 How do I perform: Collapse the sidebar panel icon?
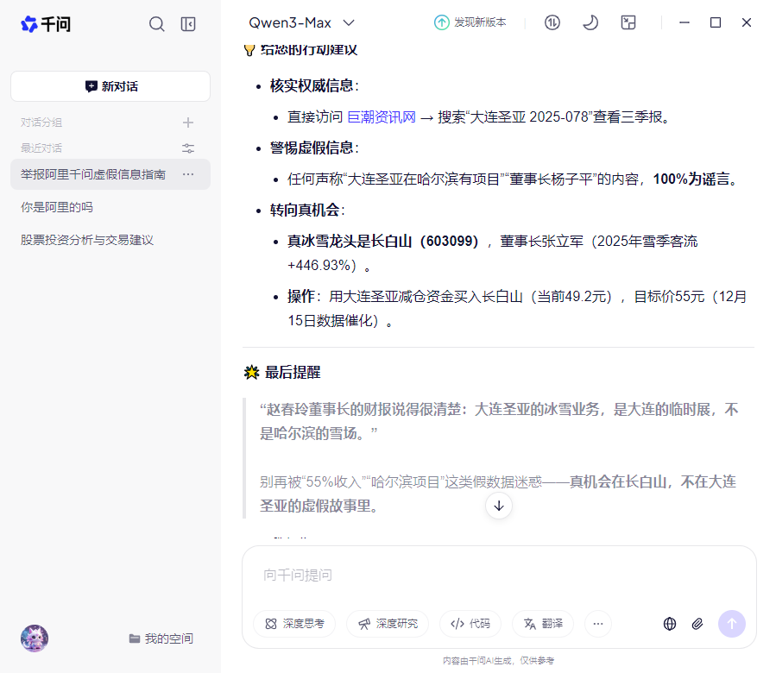(x=188, y=24)
